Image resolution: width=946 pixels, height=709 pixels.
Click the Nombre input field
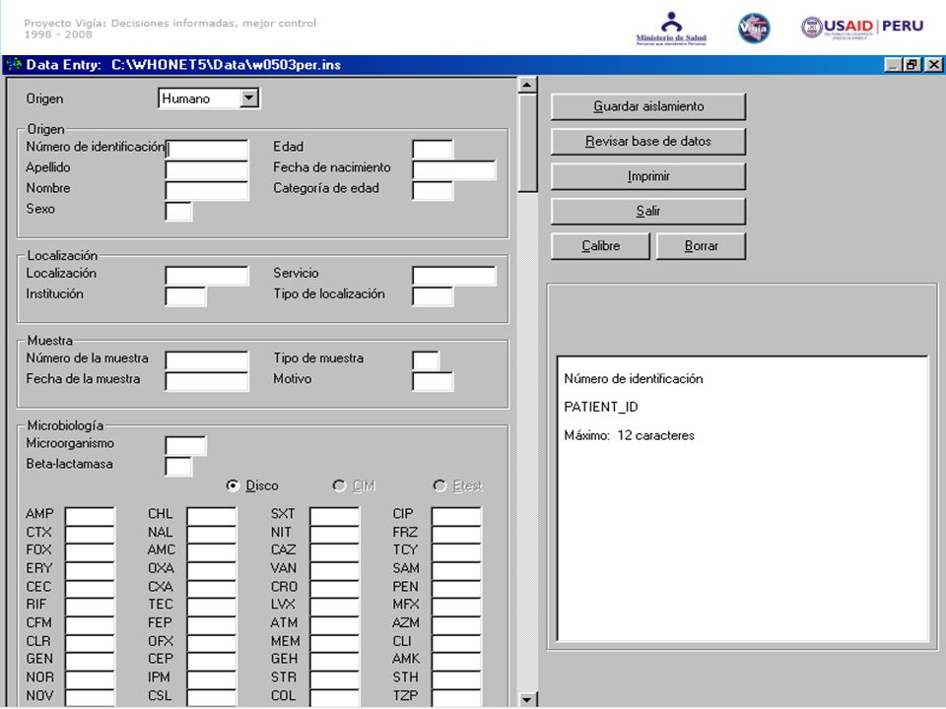coord(206,190)
